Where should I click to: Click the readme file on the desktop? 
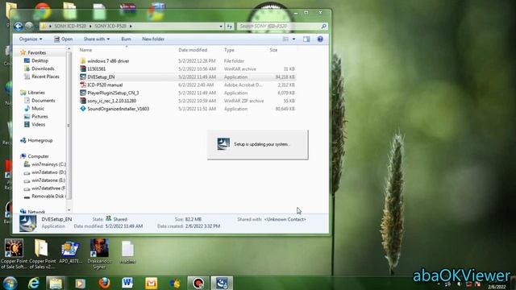[127, 252]
